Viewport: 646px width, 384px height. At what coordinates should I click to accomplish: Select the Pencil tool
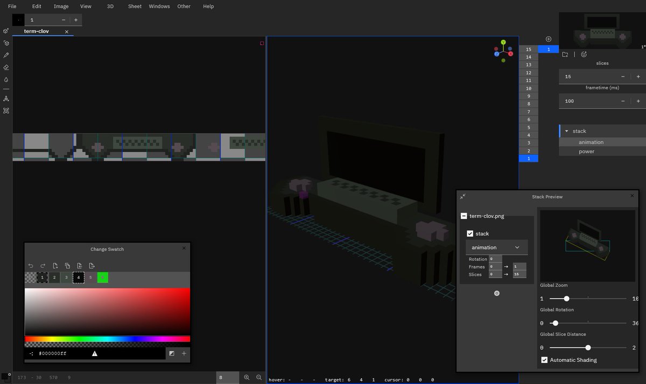(6, 55)
